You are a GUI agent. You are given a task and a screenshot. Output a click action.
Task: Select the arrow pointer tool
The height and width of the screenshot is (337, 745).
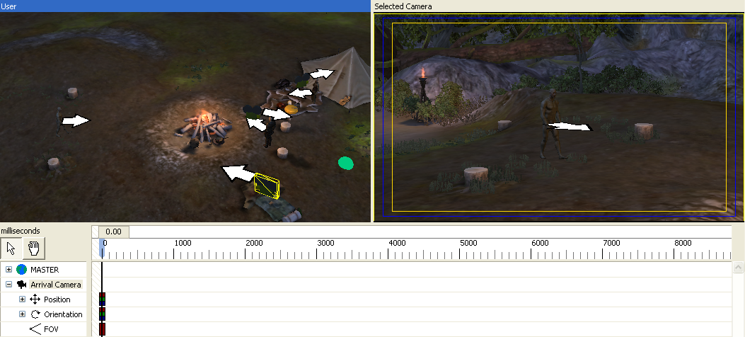click(x=11, y=248)
